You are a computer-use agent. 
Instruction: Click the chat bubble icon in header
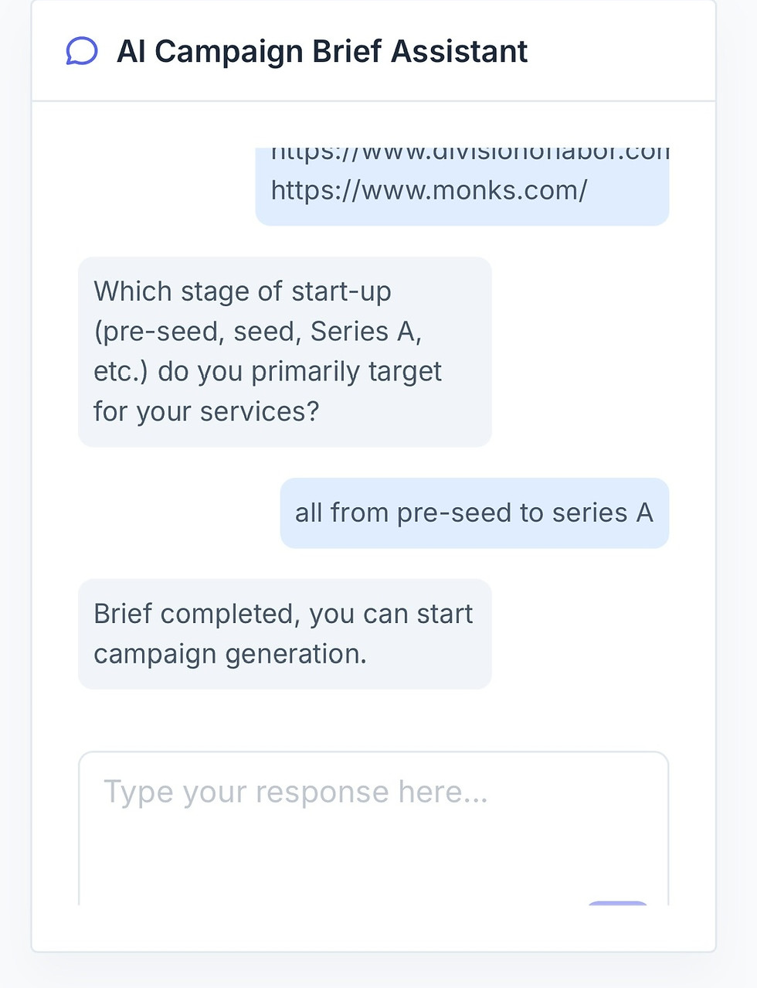pos(81,52)
